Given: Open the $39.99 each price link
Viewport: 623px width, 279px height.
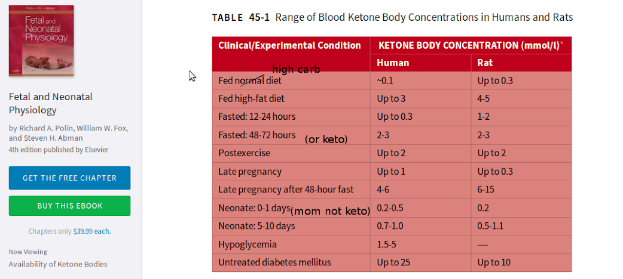Looking at the screenshot, I should pyautogui.click(x=92, y=231).
